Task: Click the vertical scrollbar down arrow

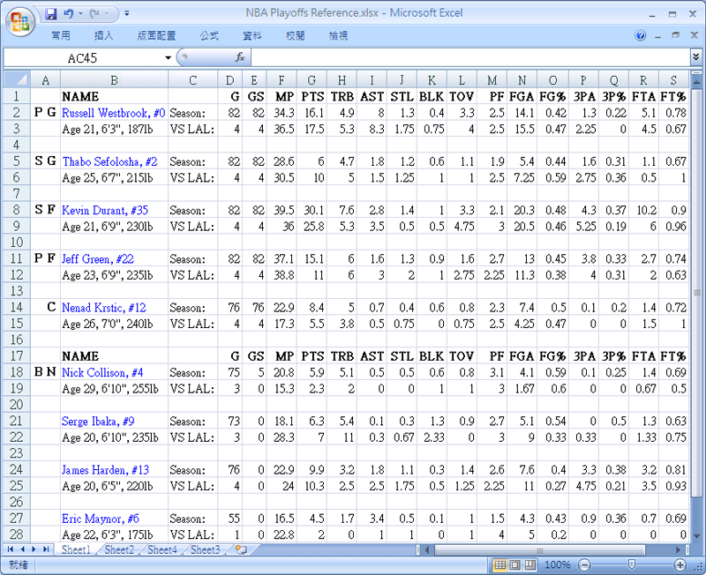Action: click(x=696, y=536)
